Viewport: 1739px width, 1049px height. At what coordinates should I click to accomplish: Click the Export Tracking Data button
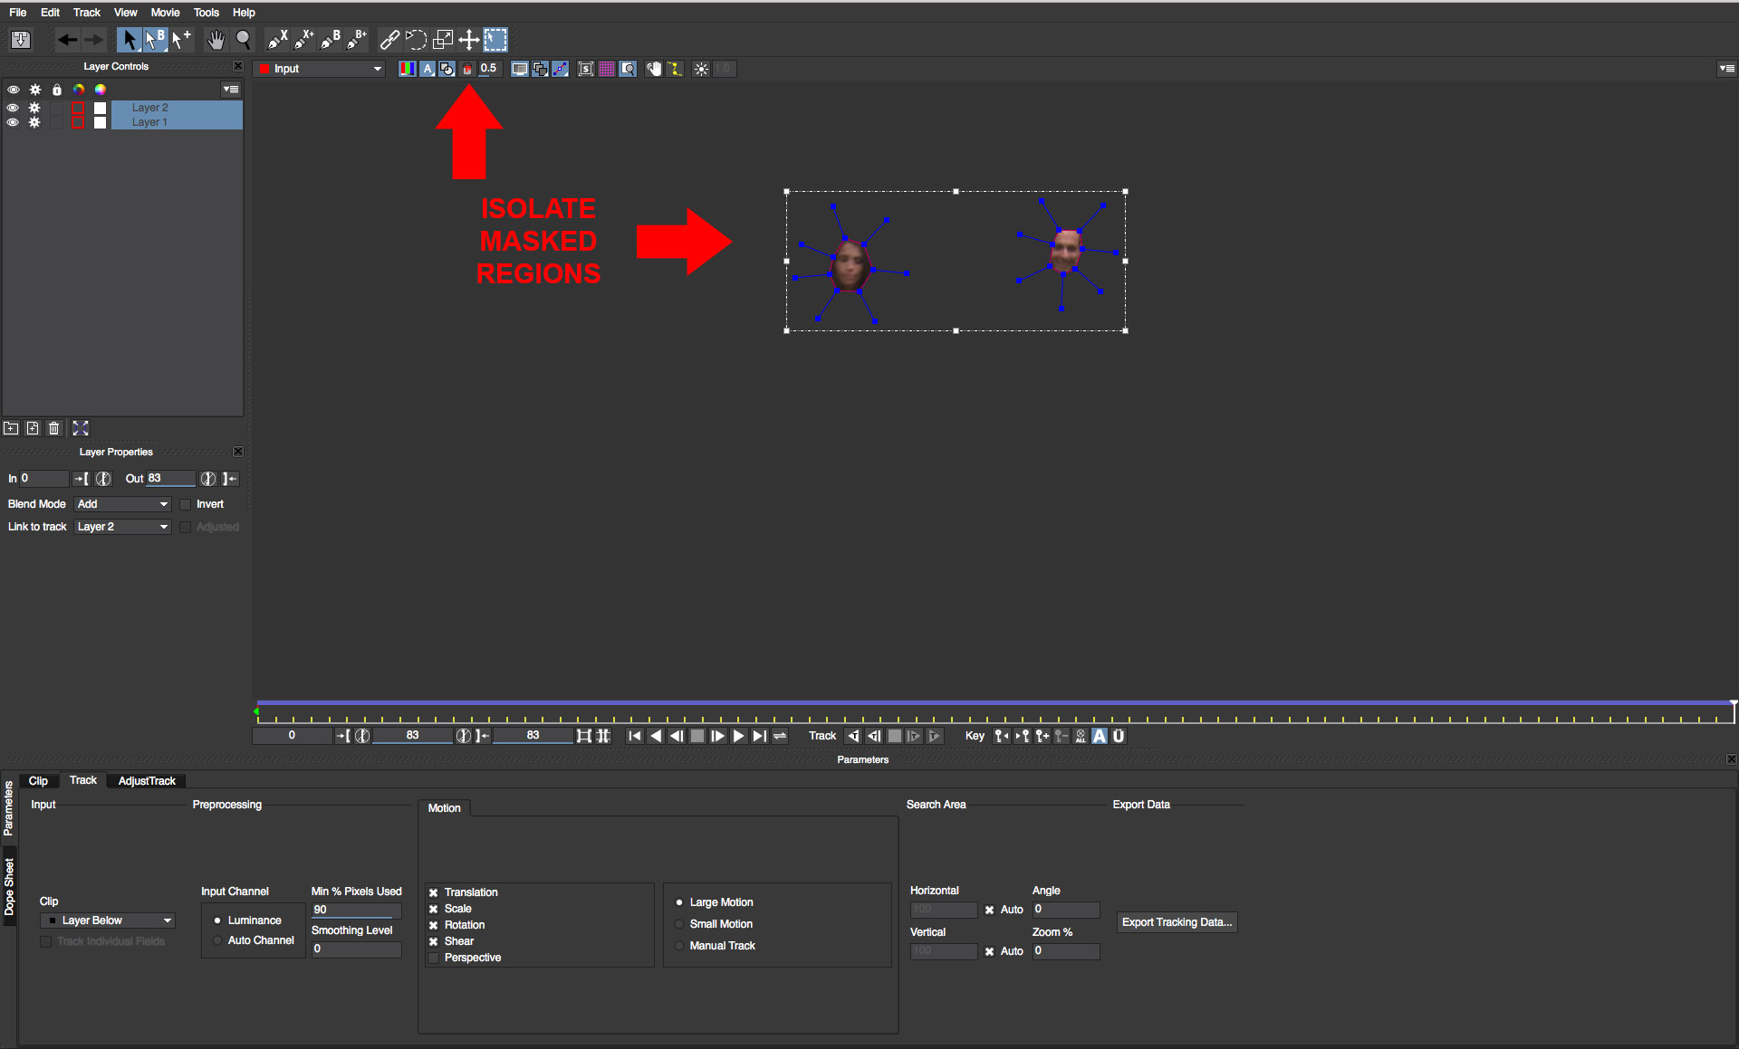coord(1177,922)
